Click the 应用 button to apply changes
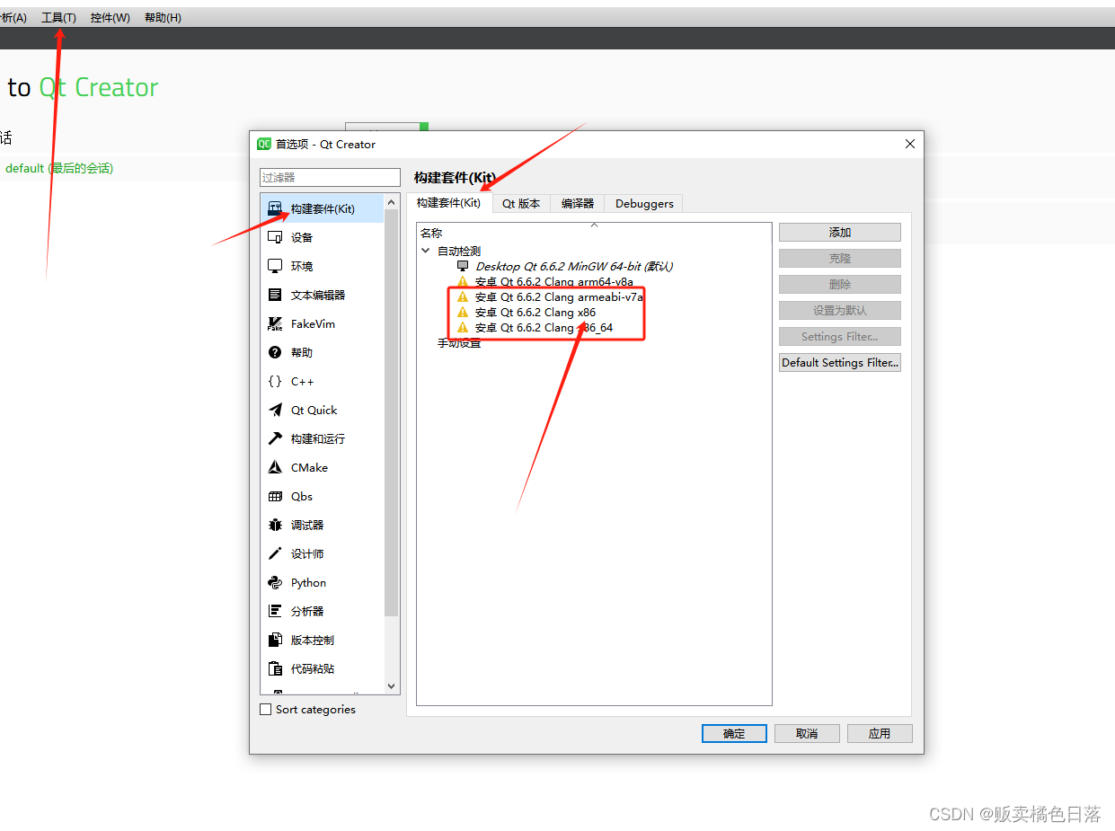 pyautogui.click(x=879, y=733)
